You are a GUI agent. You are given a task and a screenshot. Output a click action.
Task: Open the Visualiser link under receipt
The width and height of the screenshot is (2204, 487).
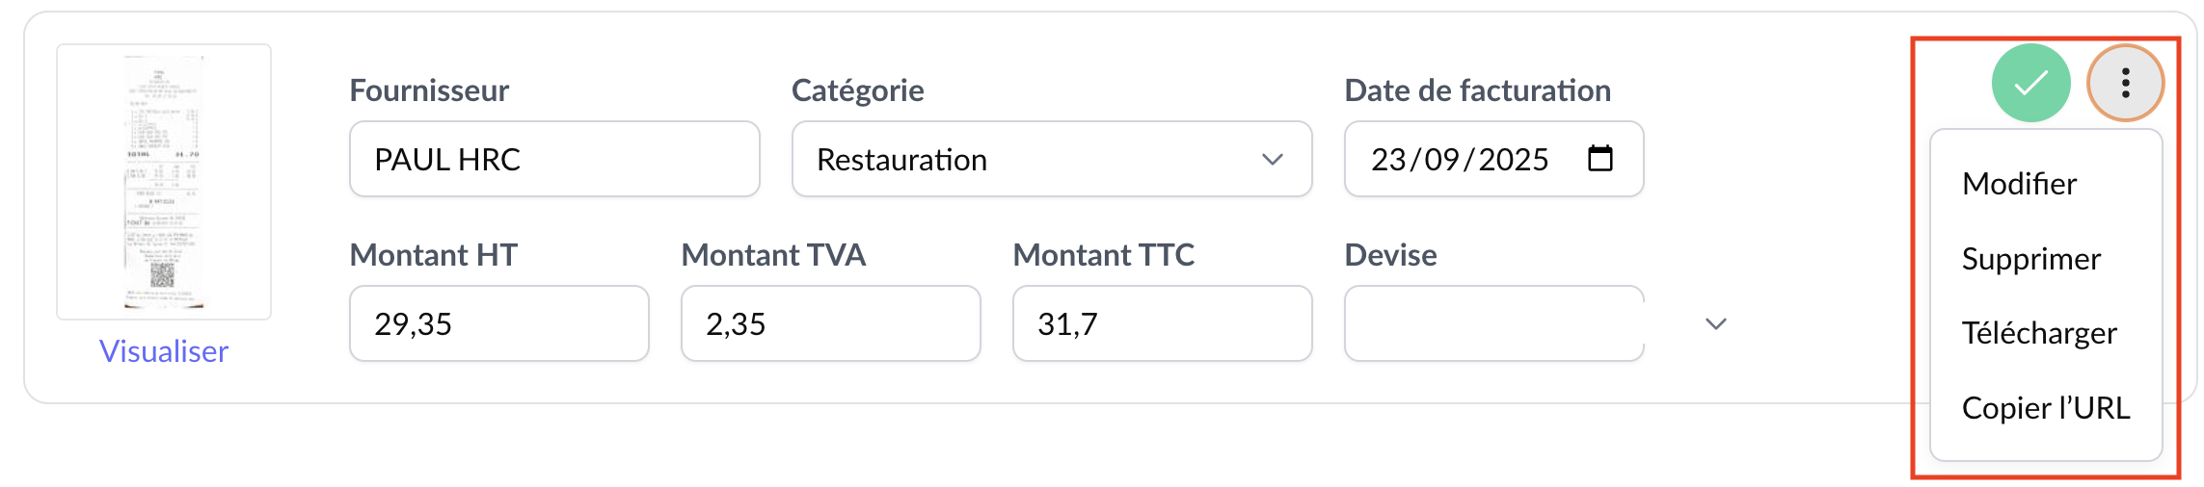click(x=164, y=351)
